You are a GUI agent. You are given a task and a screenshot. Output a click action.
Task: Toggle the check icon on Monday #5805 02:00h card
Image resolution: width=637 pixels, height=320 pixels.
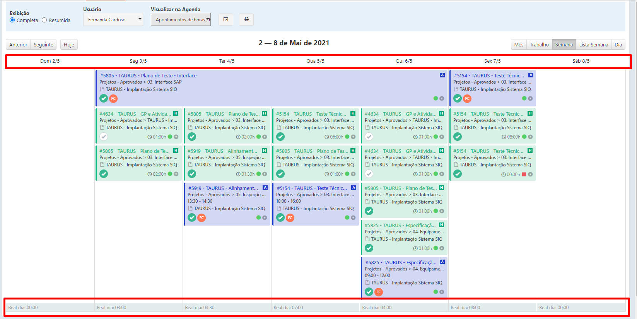104,174
